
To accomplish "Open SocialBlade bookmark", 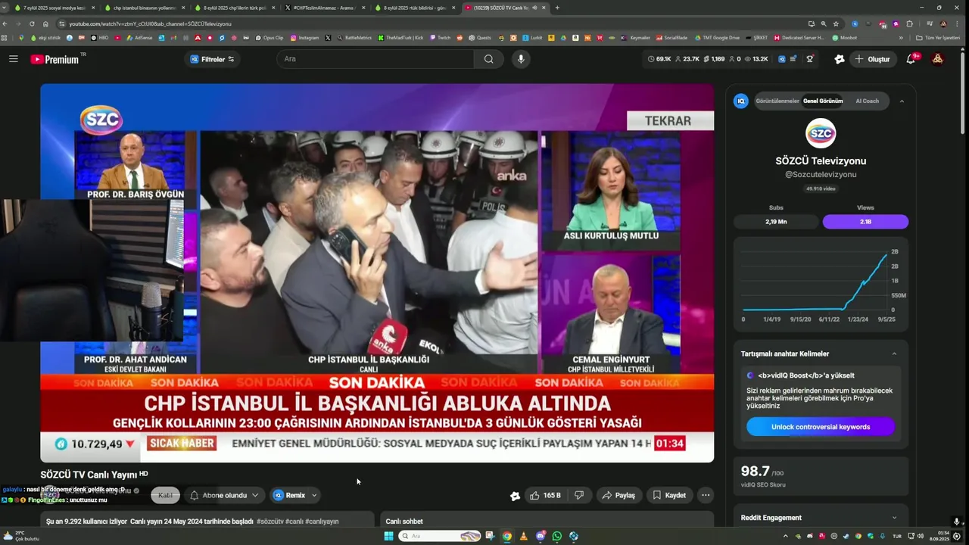I will [672, 37].
